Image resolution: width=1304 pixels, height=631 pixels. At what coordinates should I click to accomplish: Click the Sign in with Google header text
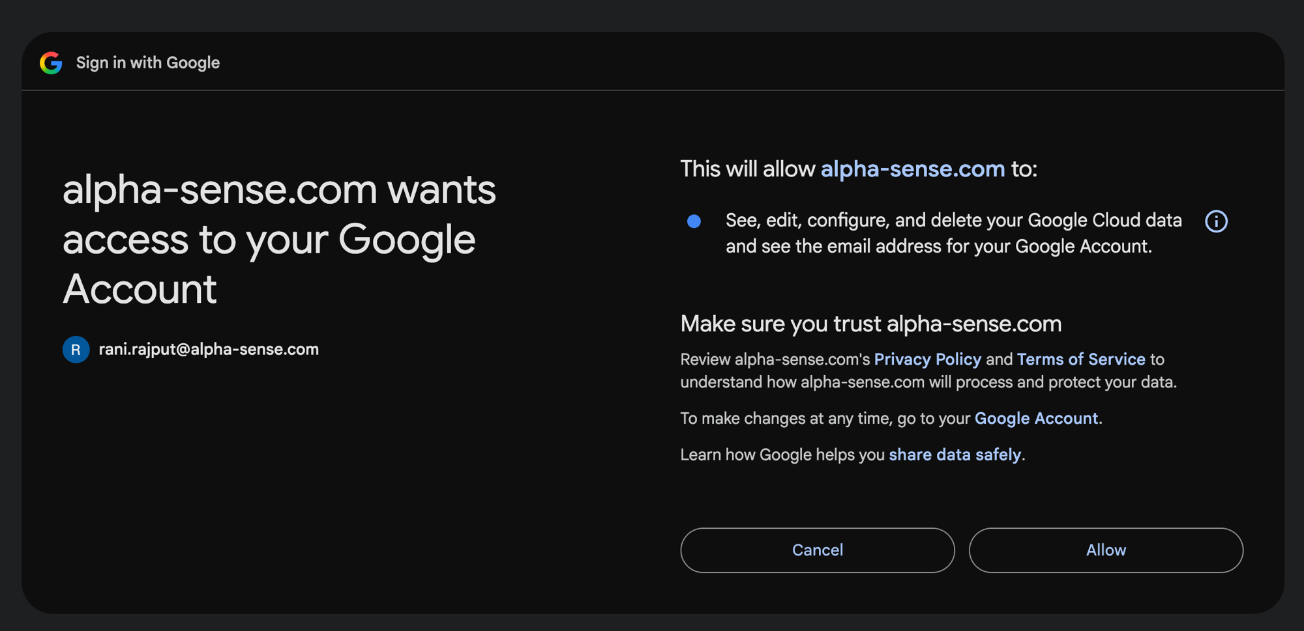coord(148,63)
